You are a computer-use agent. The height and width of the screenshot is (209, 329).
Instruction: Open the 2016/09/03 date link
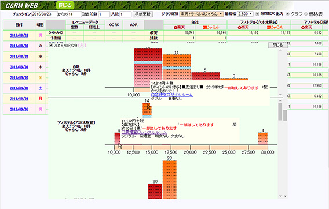[x=19, y=88]
